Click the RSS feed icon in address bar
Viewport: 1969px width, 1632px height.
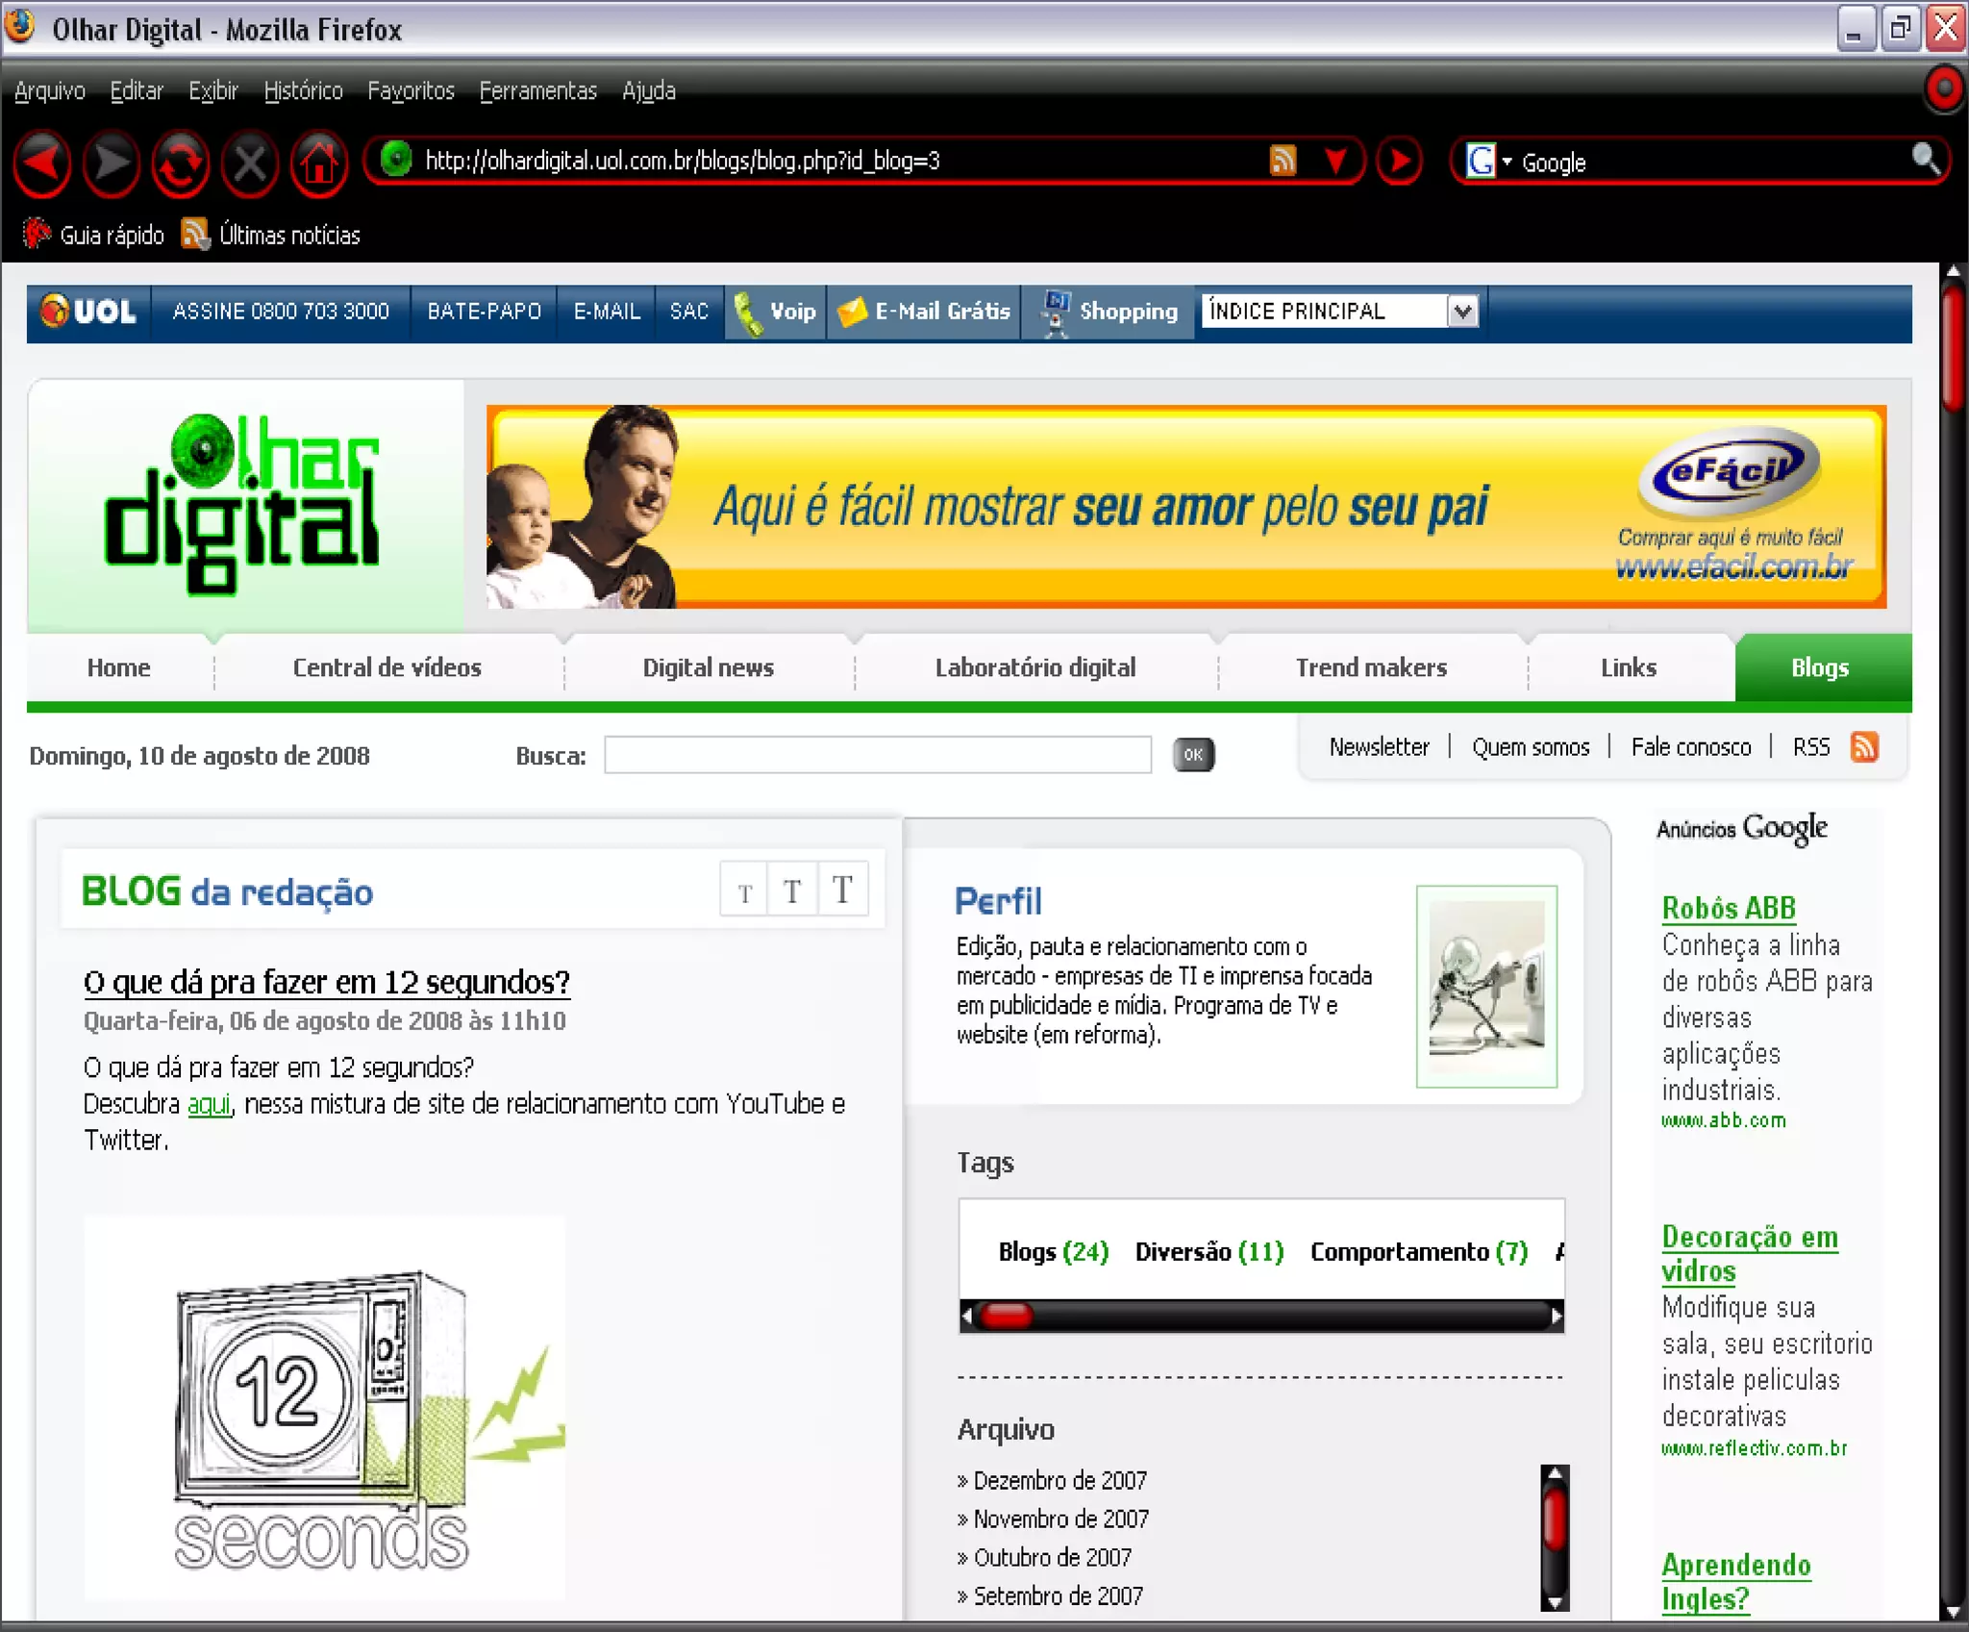point(1283,161)
